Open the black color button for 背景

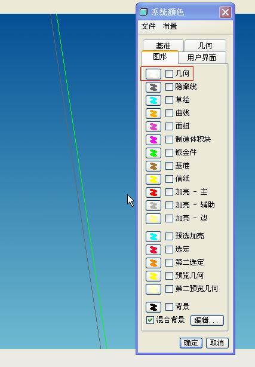tap(153, 307)
